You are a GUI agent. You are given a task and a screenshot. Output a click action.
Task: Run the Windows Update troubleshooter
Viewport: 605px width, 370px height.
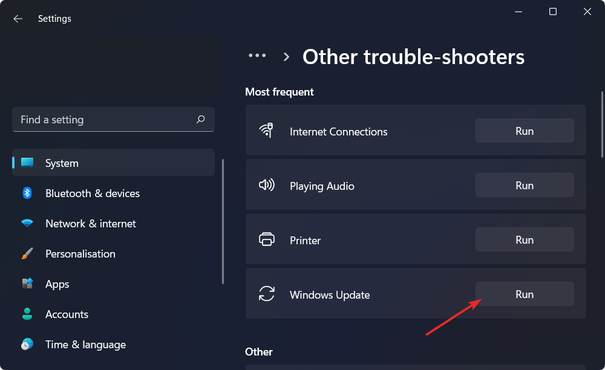point(524,294)
